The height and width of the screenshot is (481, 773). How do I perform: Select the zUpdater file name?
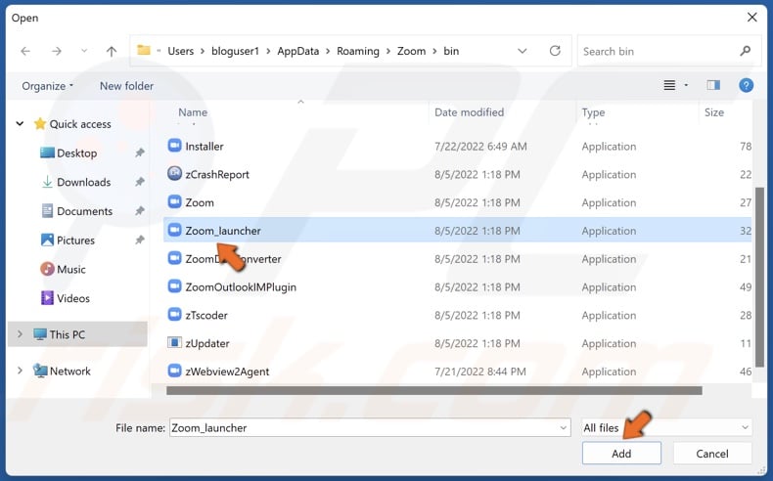207,344
